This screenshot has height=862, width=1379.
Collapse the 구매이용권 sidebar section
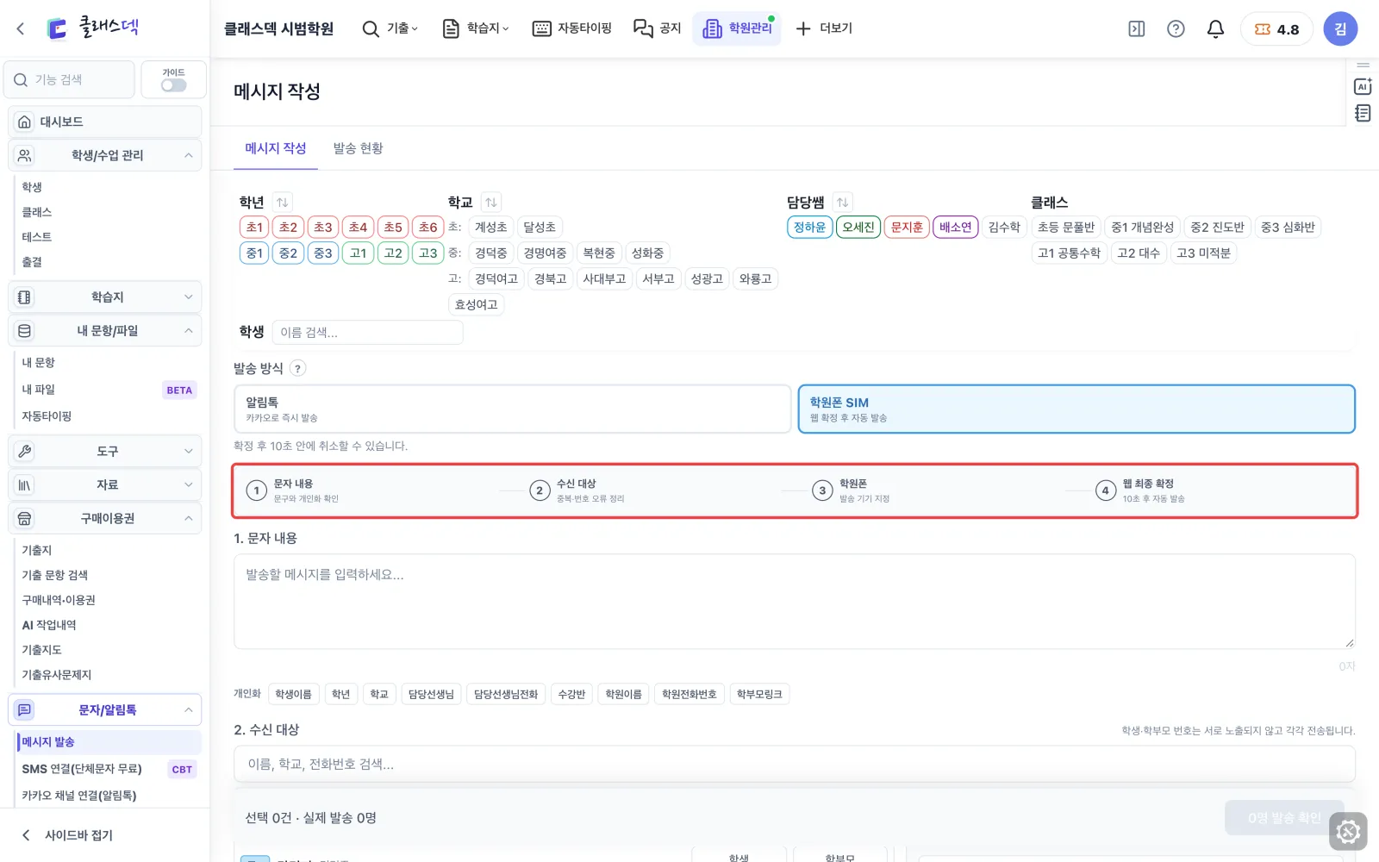pyautogui.click(x=105, y=518)
